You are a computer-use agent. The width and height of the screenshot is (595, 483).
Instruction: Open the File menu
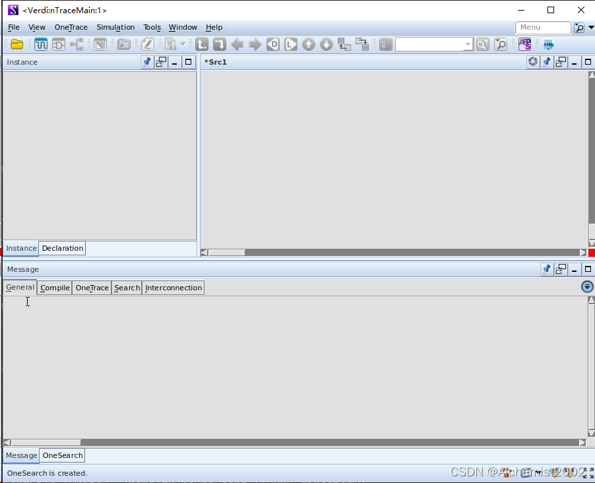14,27
